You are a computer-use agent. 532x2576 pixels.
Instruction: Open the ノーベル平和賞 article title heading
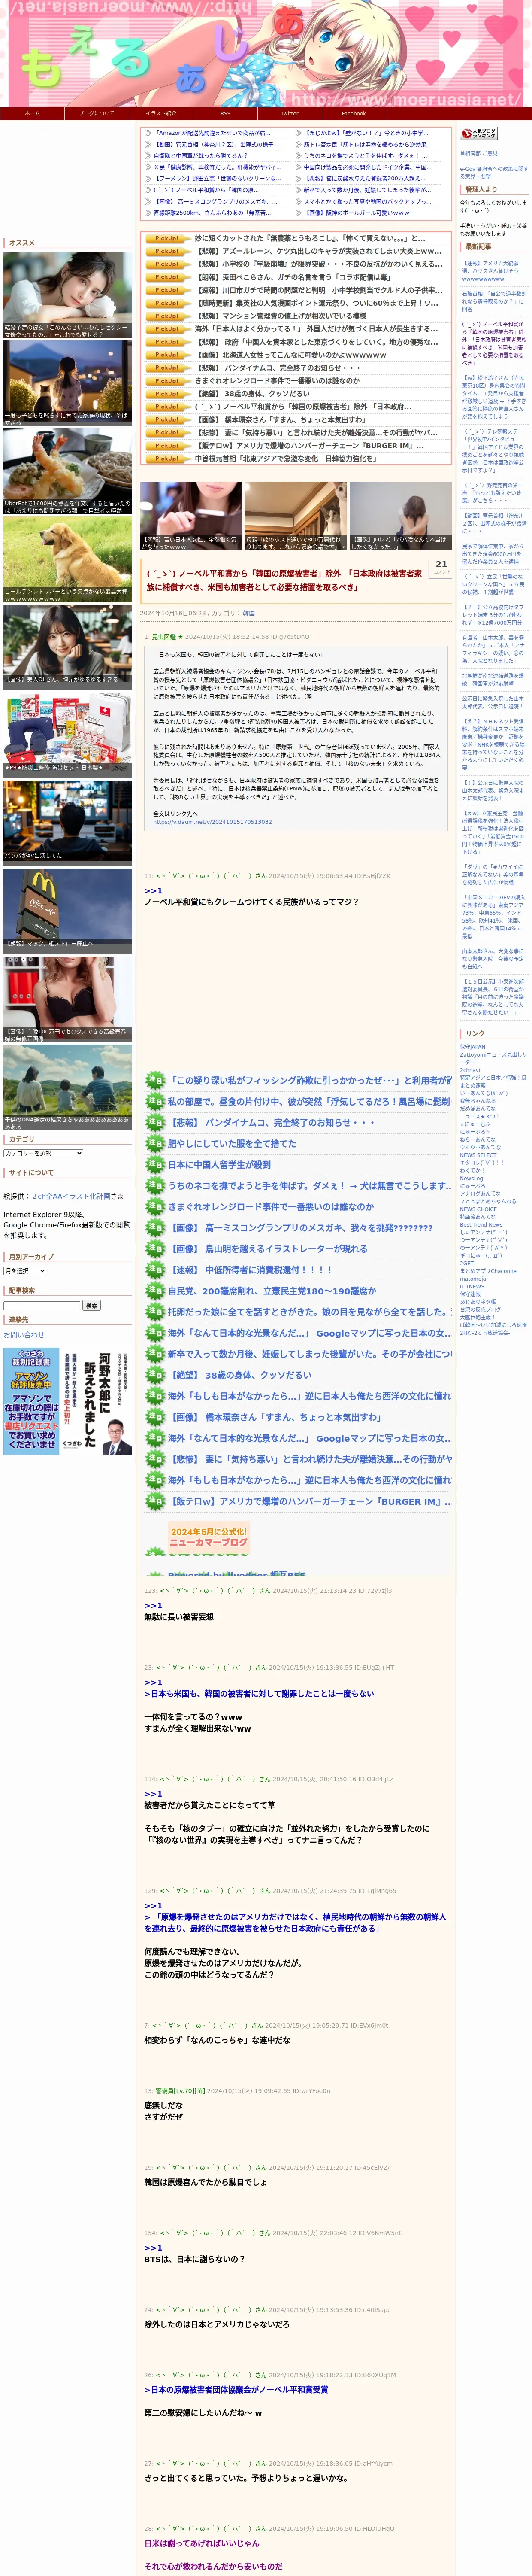tap(284, 580)
